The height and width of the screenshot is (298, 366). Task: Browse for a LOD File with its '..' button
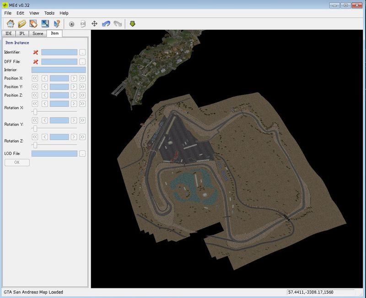click(82, 154)
